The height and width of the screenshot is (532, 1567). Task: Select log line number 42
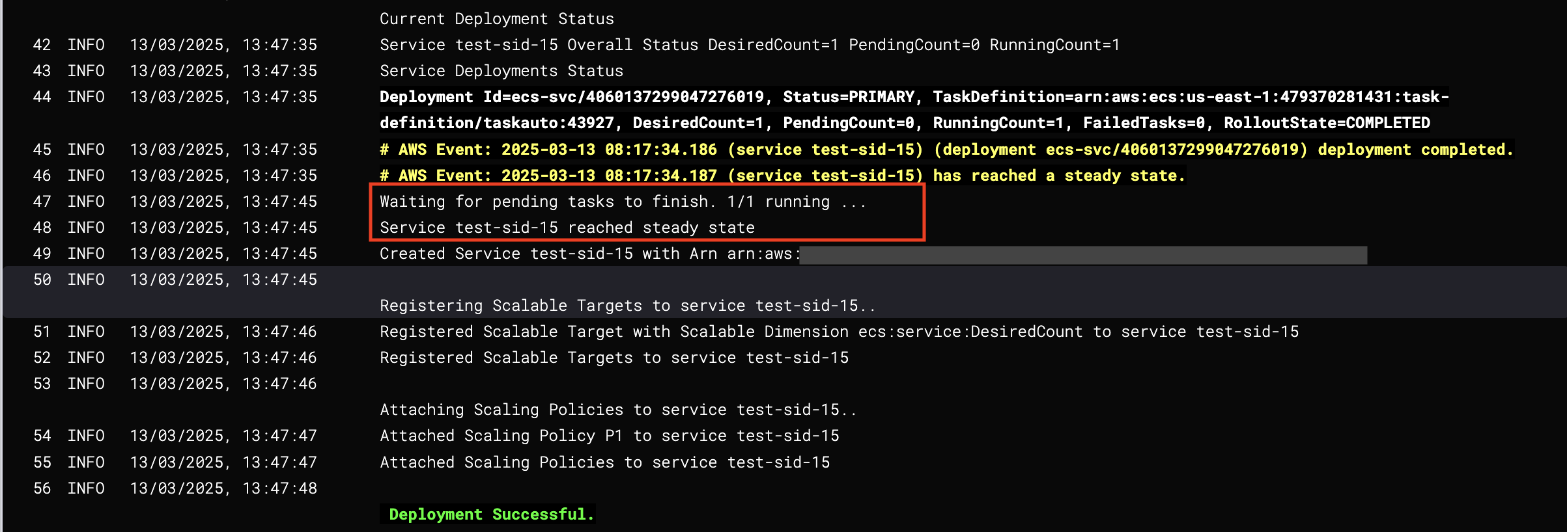(42, 45)
